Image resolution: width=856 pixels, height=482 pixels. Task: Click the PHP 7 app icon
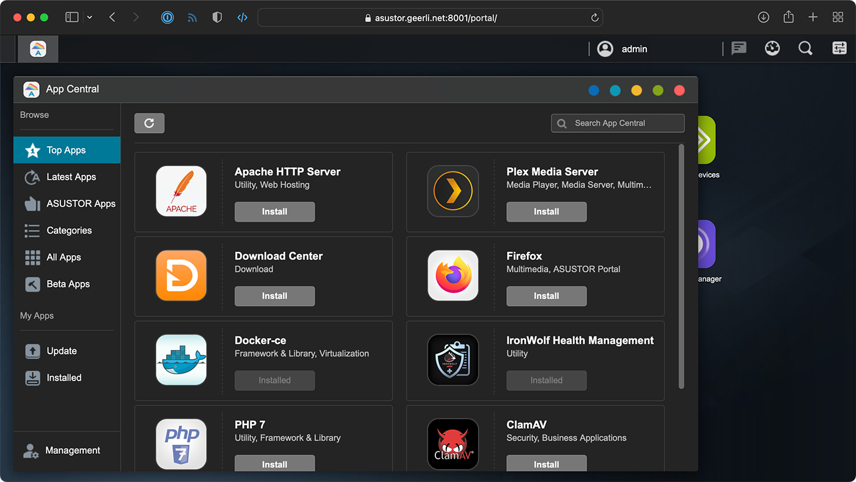click(x=181, y=444)
